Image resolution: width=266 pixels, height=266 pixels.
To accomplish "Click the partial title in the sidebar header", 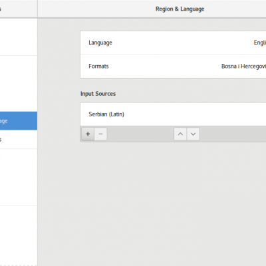I will (1, 9).
